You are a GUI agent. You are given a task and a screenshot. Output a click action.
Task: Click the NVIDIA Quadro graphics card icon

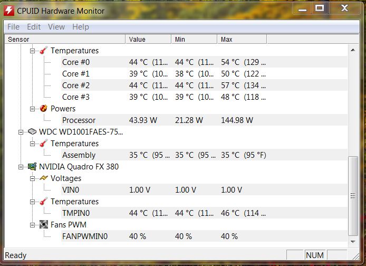click(32, 166)
